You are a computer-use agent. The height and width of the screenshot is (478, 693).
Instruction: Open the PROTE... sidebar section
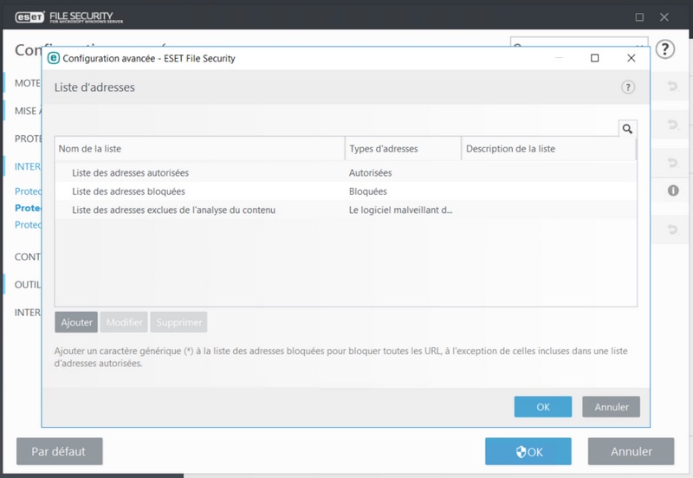click(28, 139)
